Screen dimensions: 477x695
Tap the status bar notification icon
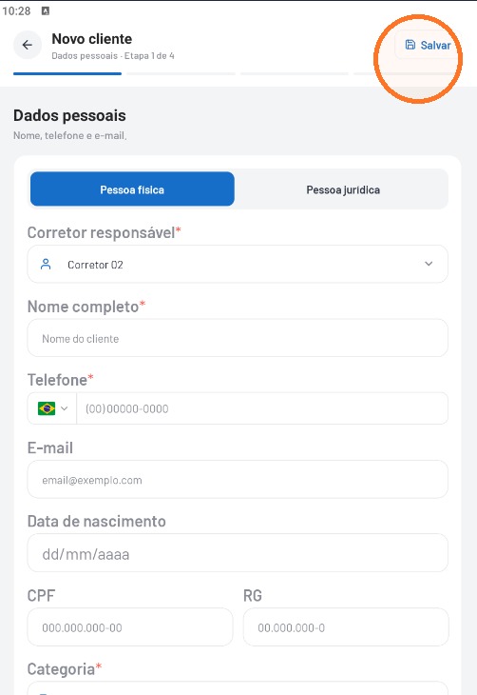(x=45, y=11)
